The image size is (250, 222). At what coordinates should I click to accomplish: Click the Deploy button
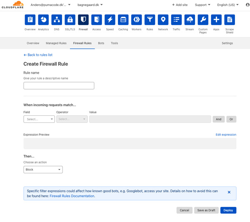point(228,210)
